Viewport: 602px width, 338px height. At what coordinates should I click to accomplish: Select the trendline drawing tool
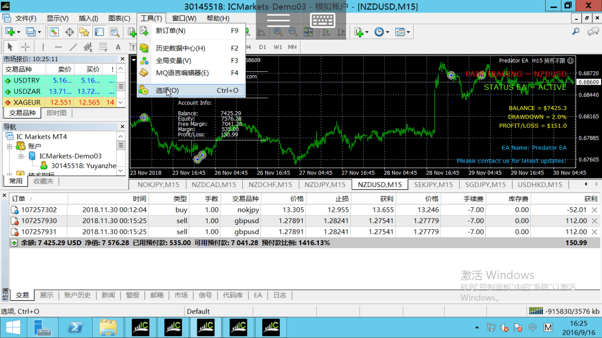click(73, 47)
